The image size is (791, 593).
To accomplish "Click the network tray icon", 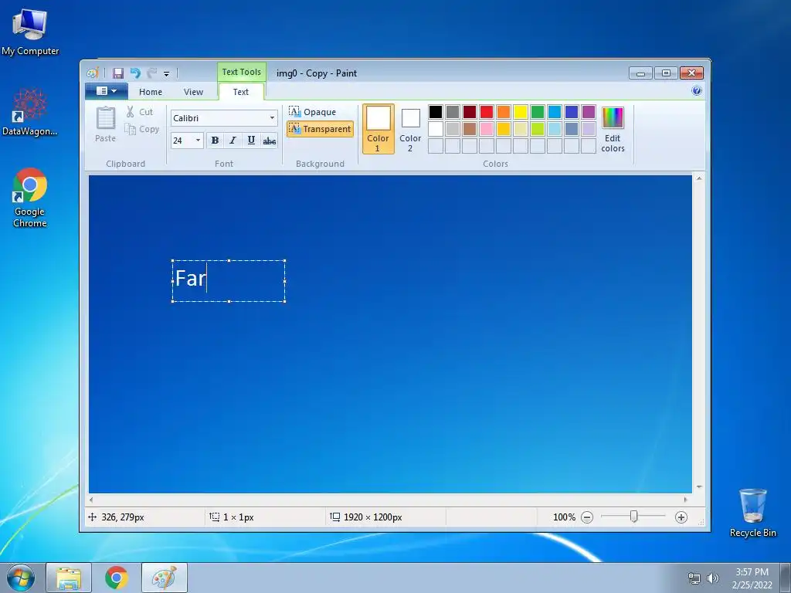I will click(x=694, y=578).
